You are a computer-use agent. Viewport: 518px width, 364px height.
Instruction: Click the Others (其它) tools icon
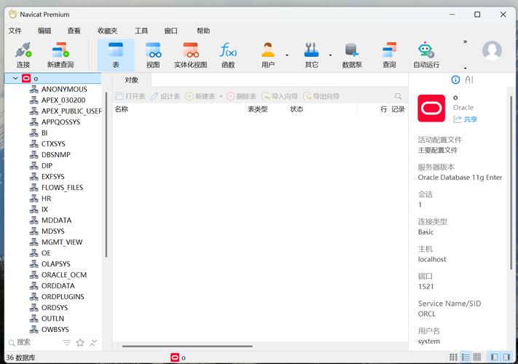311,50
